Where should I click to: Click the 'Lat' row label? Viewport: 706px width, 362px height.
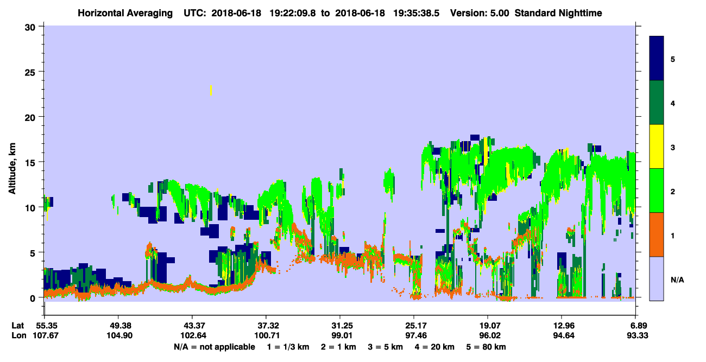pos(18,326)
